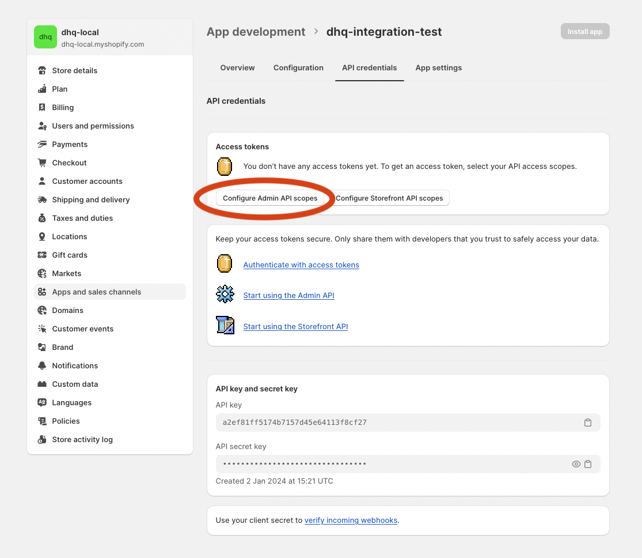Screen dimensions: 642x558
Task: Click the Customer events sparkle icon
Action: pos(42,329)
